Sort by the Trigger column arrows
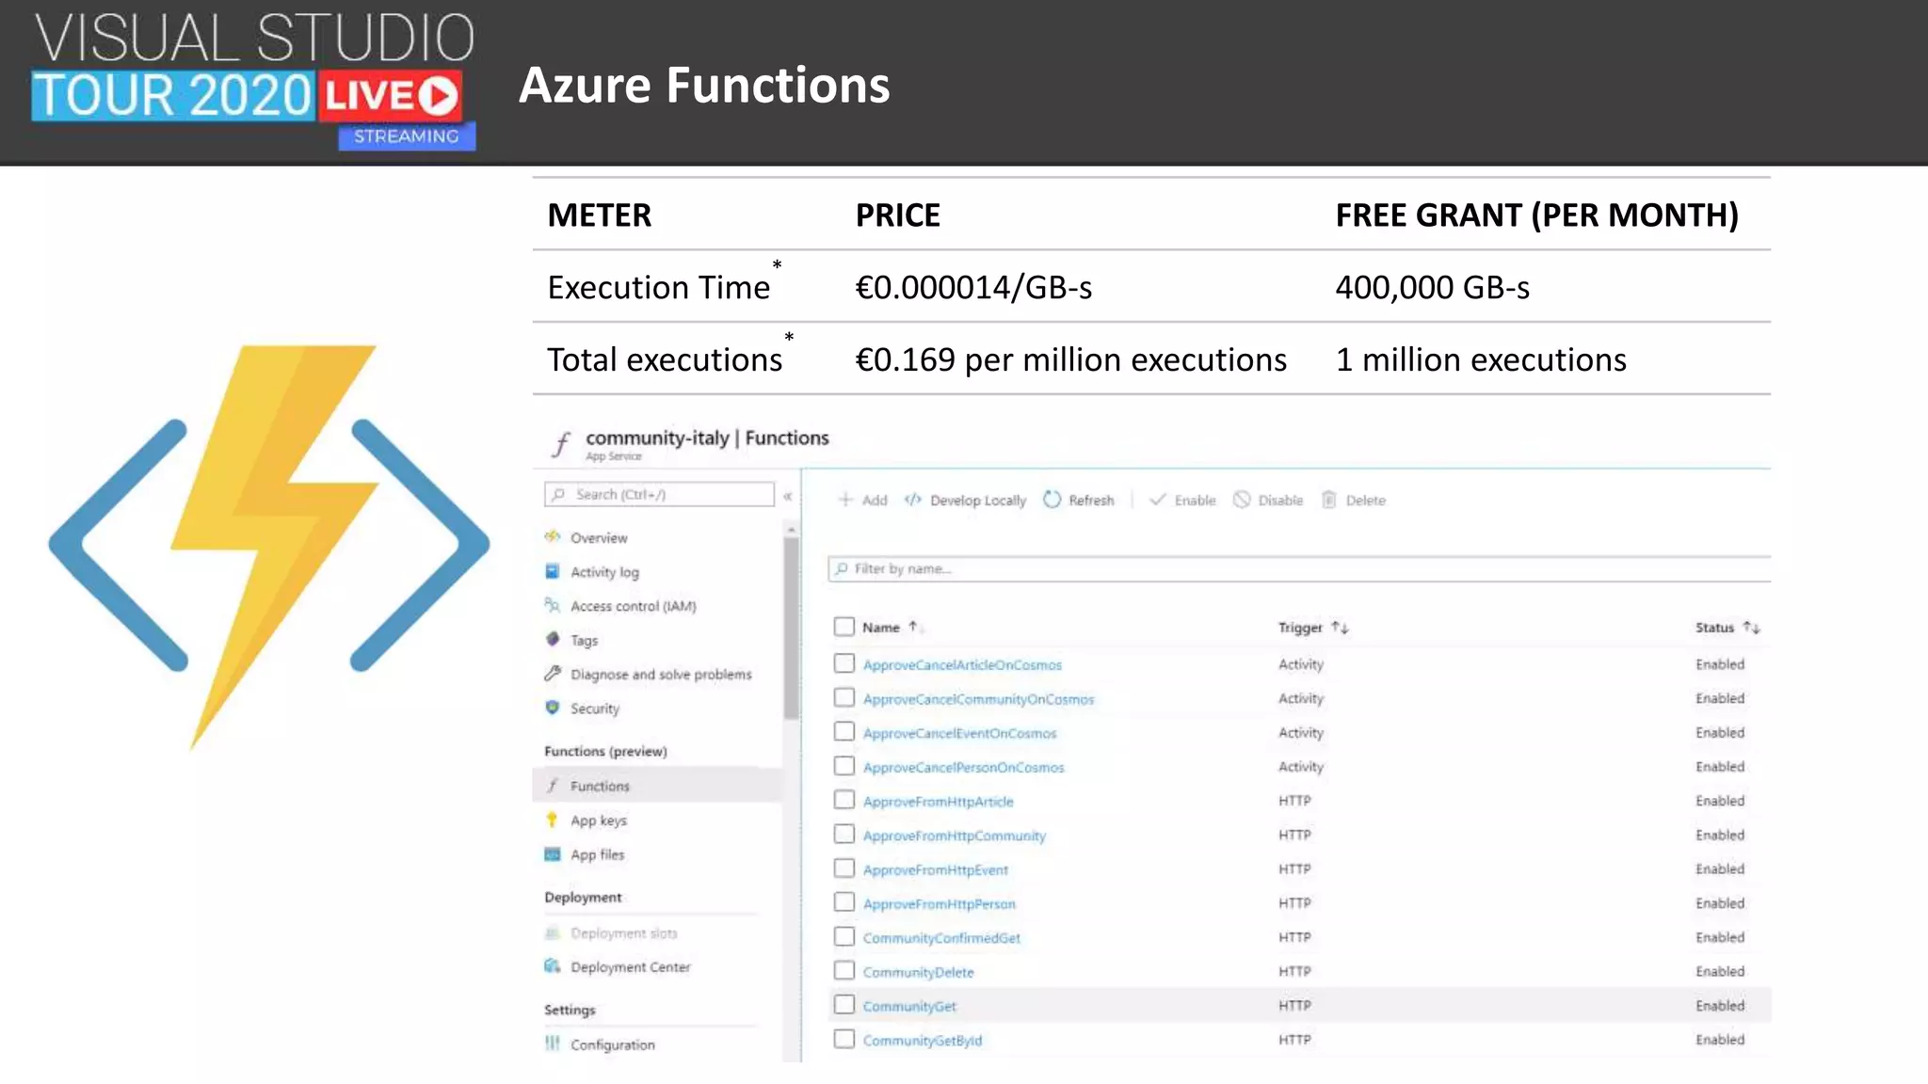This screenshot has height=1084, width=1928. tap(1341, 628)
